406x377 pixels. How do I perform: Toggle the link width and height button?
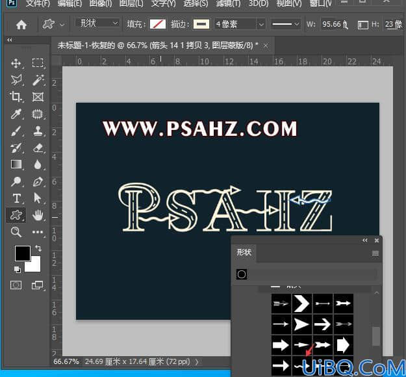click(363, 25)
